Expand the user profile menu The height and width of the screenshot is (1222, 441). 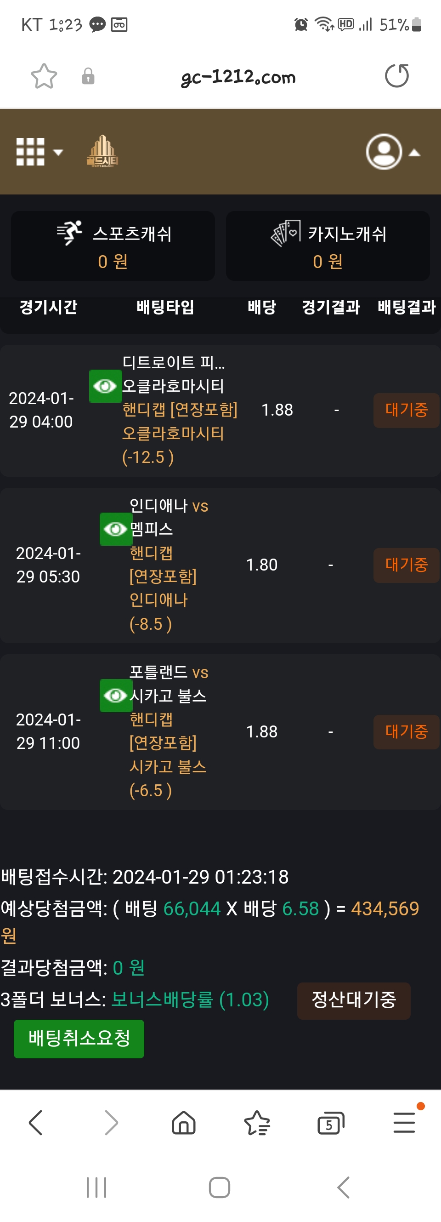[x=393, y=152]
